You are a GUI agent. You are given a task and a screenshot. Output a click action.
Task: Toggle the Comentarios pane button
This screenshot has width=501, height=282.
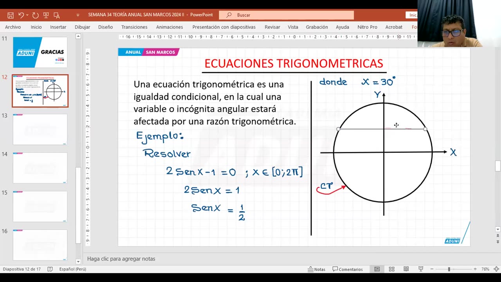coord(348,269)
